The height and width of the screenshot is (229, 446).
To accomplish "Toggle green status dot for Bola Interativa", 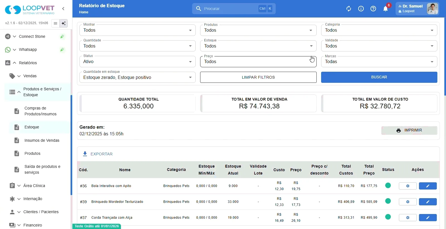I will click(388, 185).
